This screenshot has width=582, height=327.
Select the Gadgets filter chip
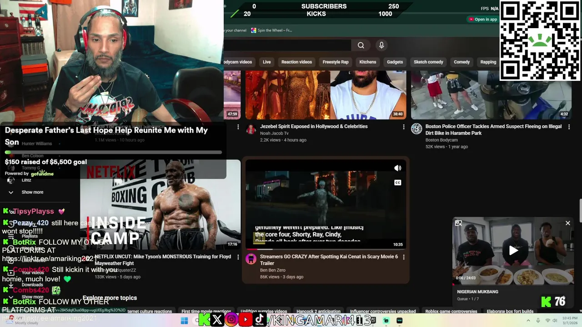click(x=395, y=62)
